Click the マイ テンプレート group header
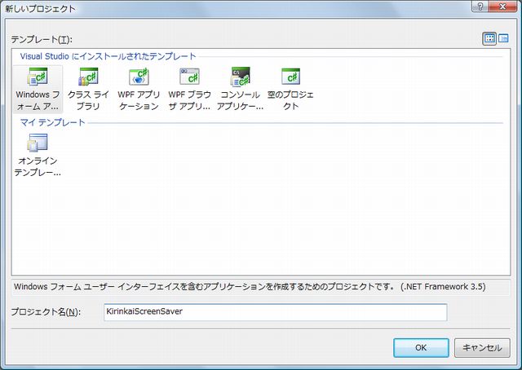522x370 pixels. pyautogui.click(x=52, y=122)
